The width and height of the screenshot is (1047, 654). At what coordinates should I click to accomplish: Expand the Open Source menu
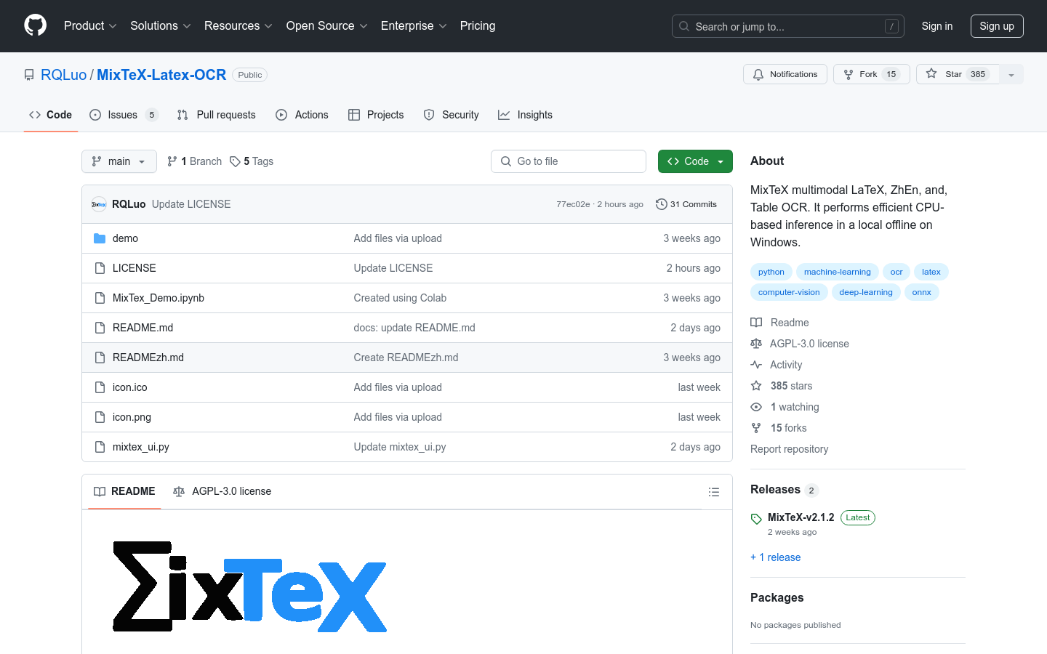(x=327, y=25)
